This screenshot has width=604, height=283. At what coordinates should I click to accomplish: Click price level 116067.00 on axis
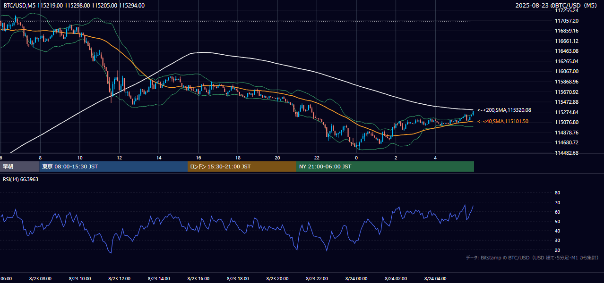[566, 71]
